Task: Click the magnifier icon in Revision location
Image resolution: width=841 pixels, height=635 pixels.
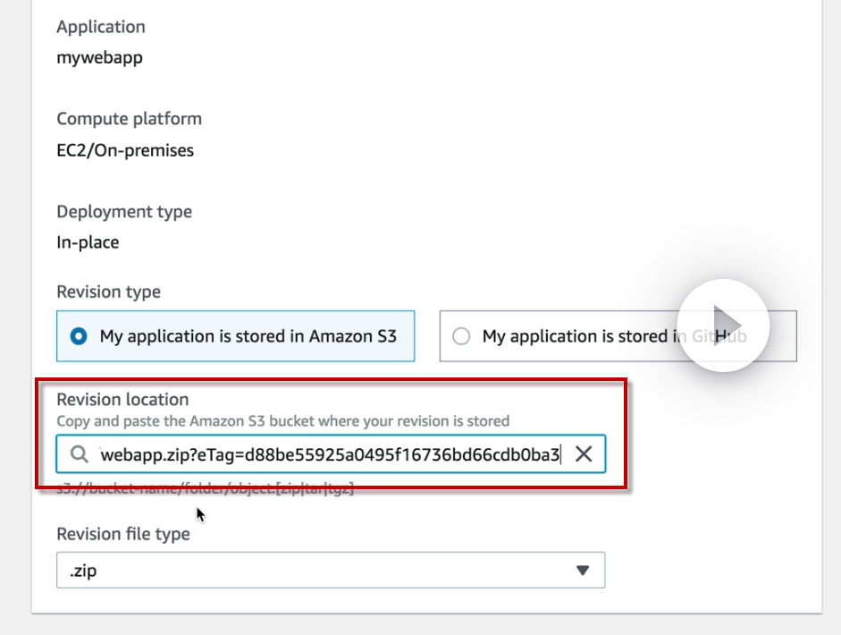Action: [x=80, y=454]
